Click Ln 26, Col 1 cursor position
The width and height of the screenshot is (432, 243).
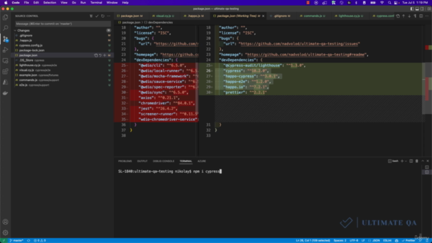pos(313,240)
